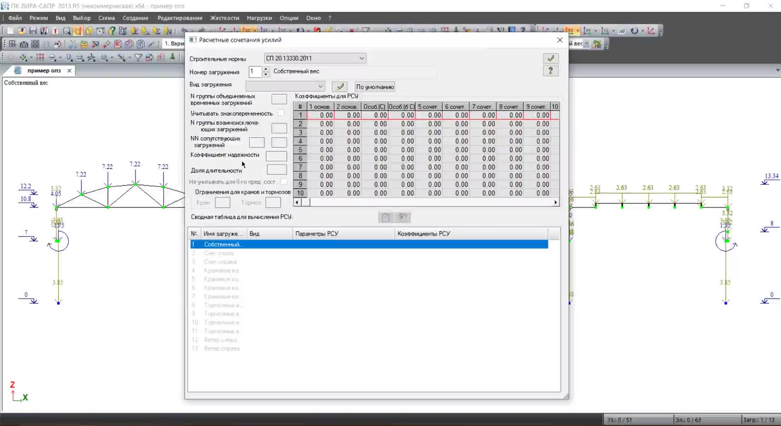Image resolution: width=781 pixels, height=426 pixels.
Task: Click the circular rotate arrow icon in right toolbar
Action: 634,31
